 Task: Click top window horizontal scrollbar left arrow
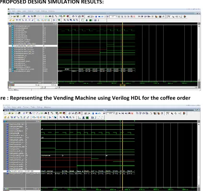pos(59,87)
